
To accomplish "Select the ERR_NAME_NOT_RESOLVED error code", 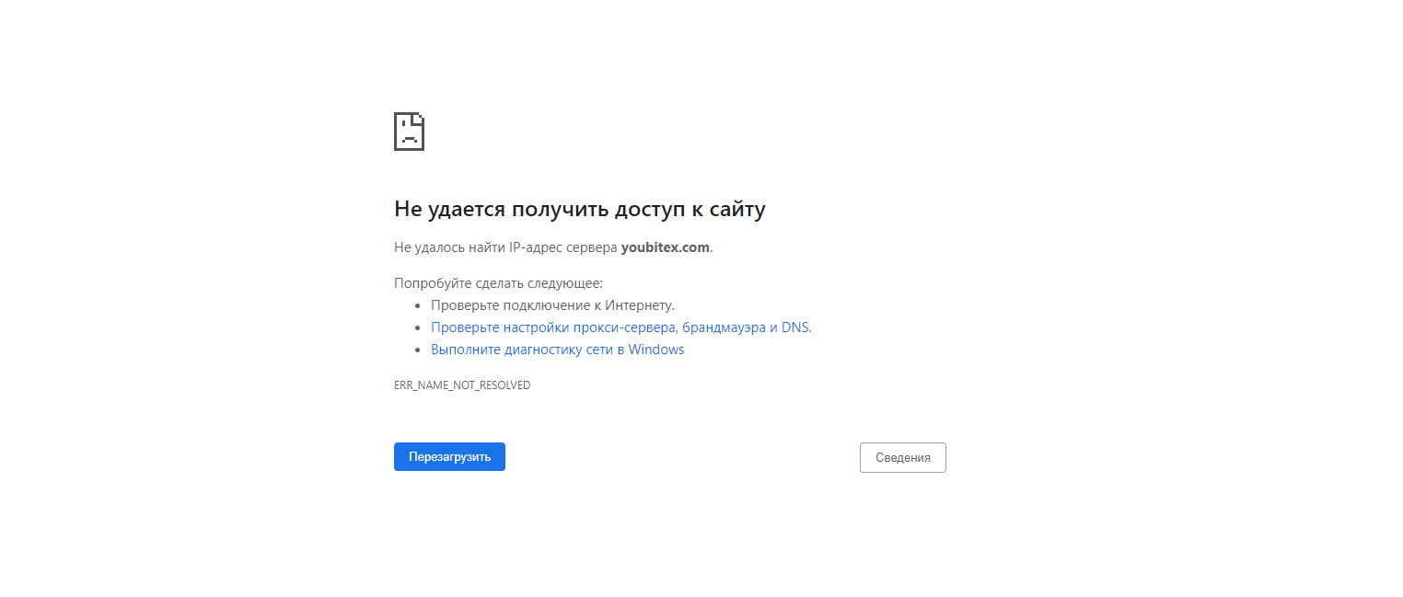I will click(x=462, y=385).
